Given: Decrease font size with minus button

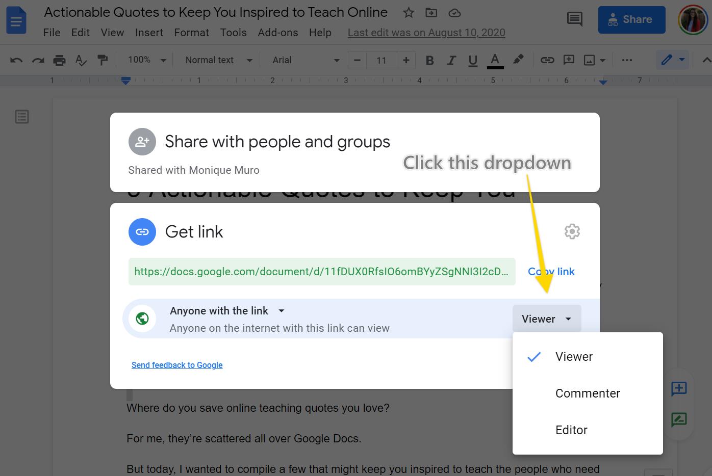Looking at the screenshot, I should (x=357, y=60).
